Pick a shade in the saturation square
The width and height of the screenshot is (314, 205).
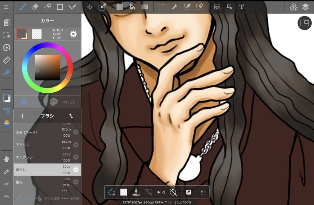click(x=47, y=68)
